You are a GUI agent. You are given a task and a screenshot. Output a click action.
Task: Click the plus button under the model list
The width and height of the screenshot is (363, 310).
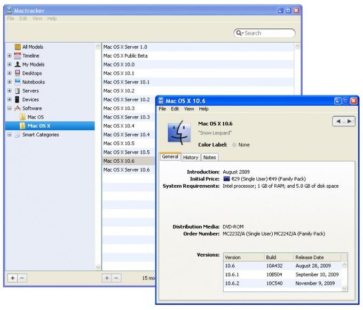(x=107, y=278)
